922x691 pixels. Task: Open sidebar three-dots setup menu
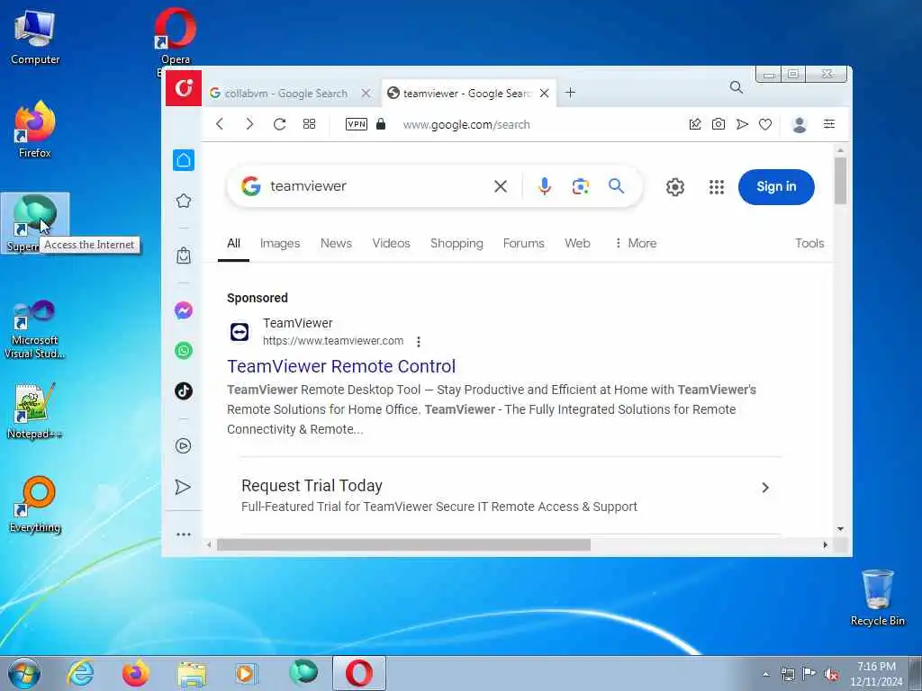click(184, 534)
